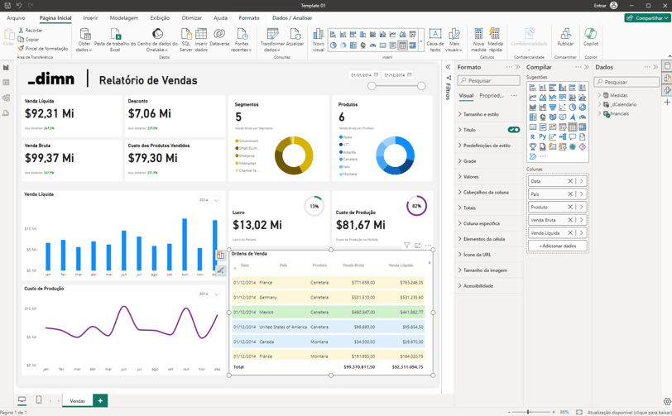Open the Modelagem ribbon tab
The width and height of the screenshot is (672, 416).
coord(124,17)
